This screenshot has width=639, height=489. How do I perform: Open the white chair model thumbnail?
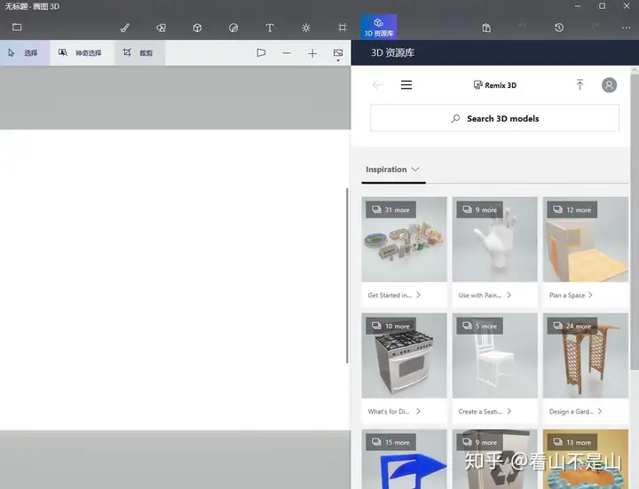click(x=494, y=355)
